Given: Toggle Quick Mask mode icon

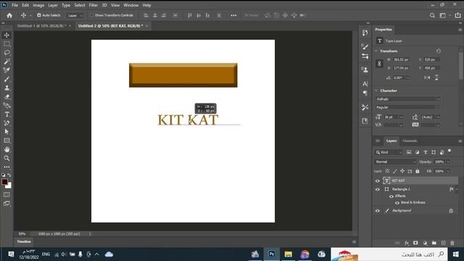Looking at the screenshot, I should pos(7,194).
